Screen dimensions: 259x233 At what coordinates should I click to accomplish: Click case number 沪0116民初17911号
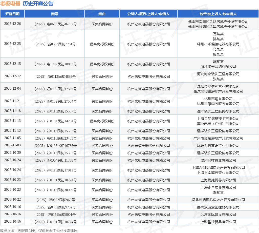(56, 170)
